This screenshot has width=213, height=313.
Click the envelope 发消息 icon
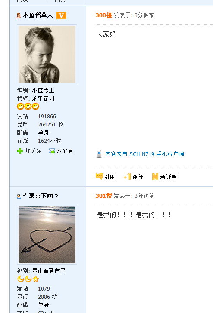point(52,151)
